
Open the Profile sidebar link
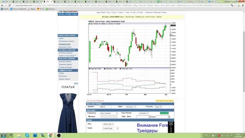pos(61,73)
